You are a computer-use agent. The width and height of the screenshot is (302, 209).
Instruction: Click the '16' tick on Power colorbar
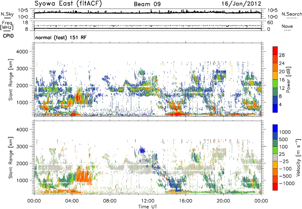click(282, 80)
